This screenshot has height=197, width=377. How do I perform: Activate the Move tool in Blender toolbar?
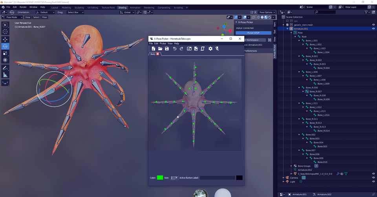point(5,40)
